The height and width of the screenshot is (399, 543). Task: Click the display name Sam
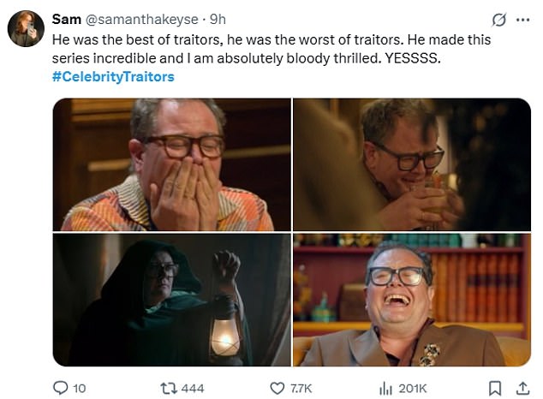[x=66, y=19]
